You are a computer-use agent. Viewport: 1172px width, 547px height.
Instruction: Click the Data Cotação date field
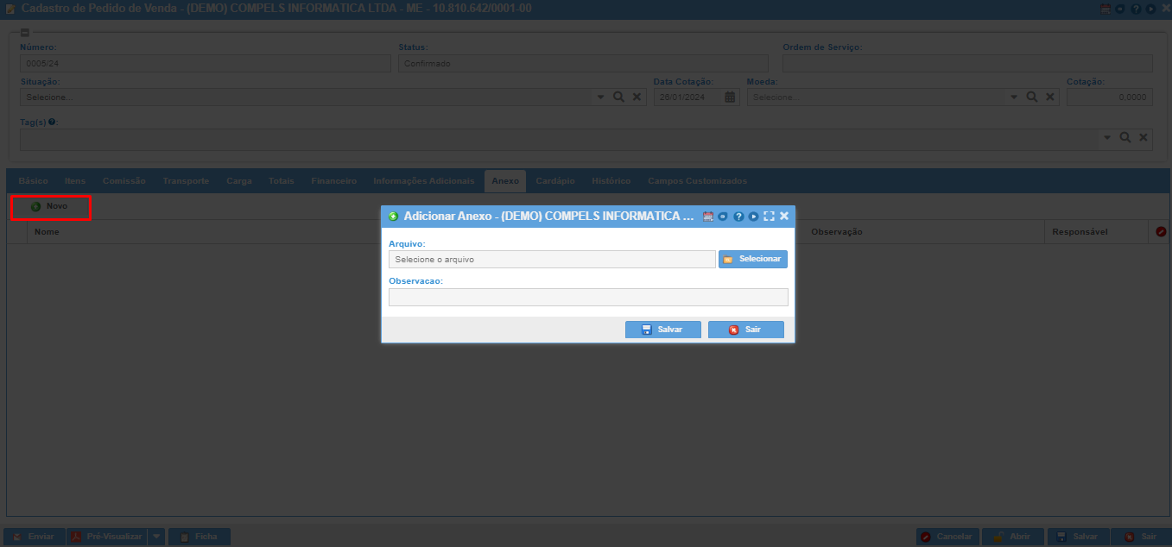(x=687, y=97)
